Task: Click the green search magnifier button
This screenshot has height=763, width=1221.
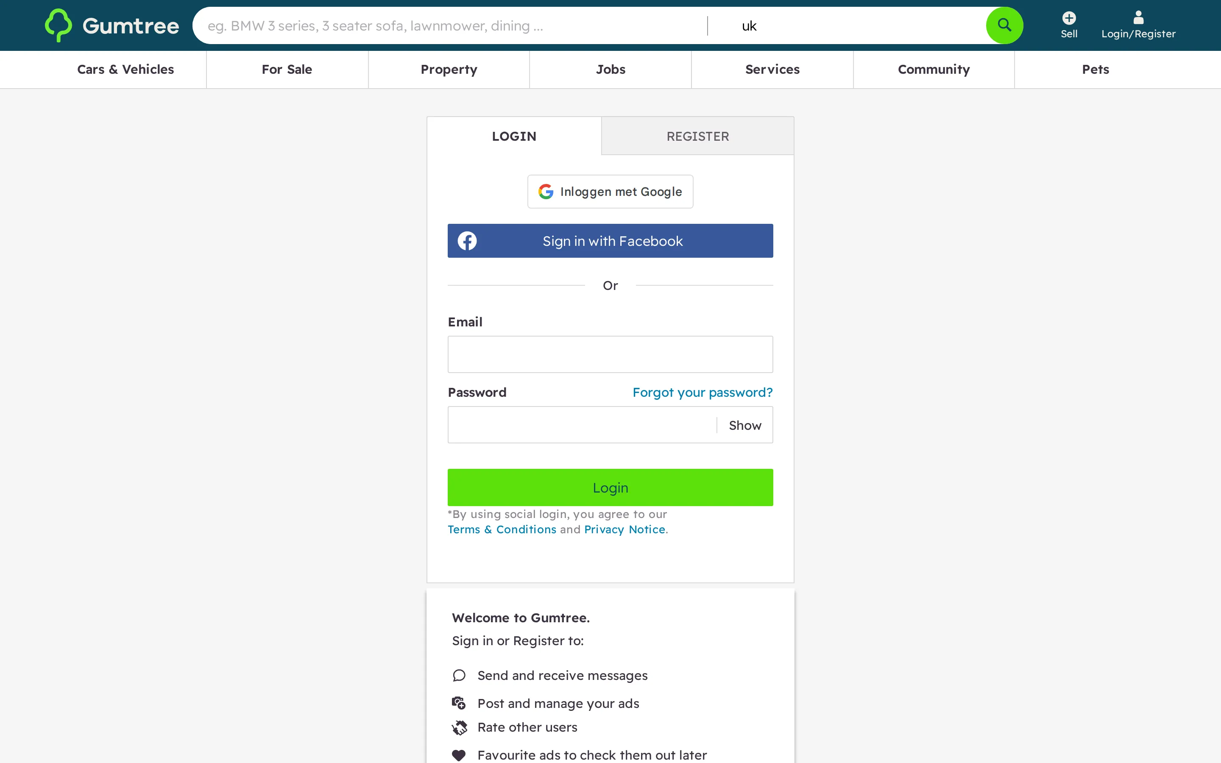Action: 1004,25
